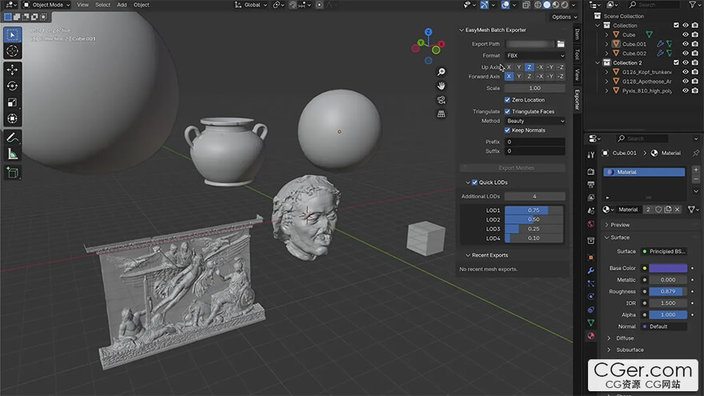Click the Prefix input field
The width and height of the screenshot is (704, 396).
534,142
